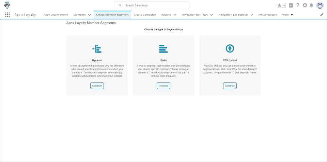Click the Choose the type of Segmentation text

pos(163,29)
